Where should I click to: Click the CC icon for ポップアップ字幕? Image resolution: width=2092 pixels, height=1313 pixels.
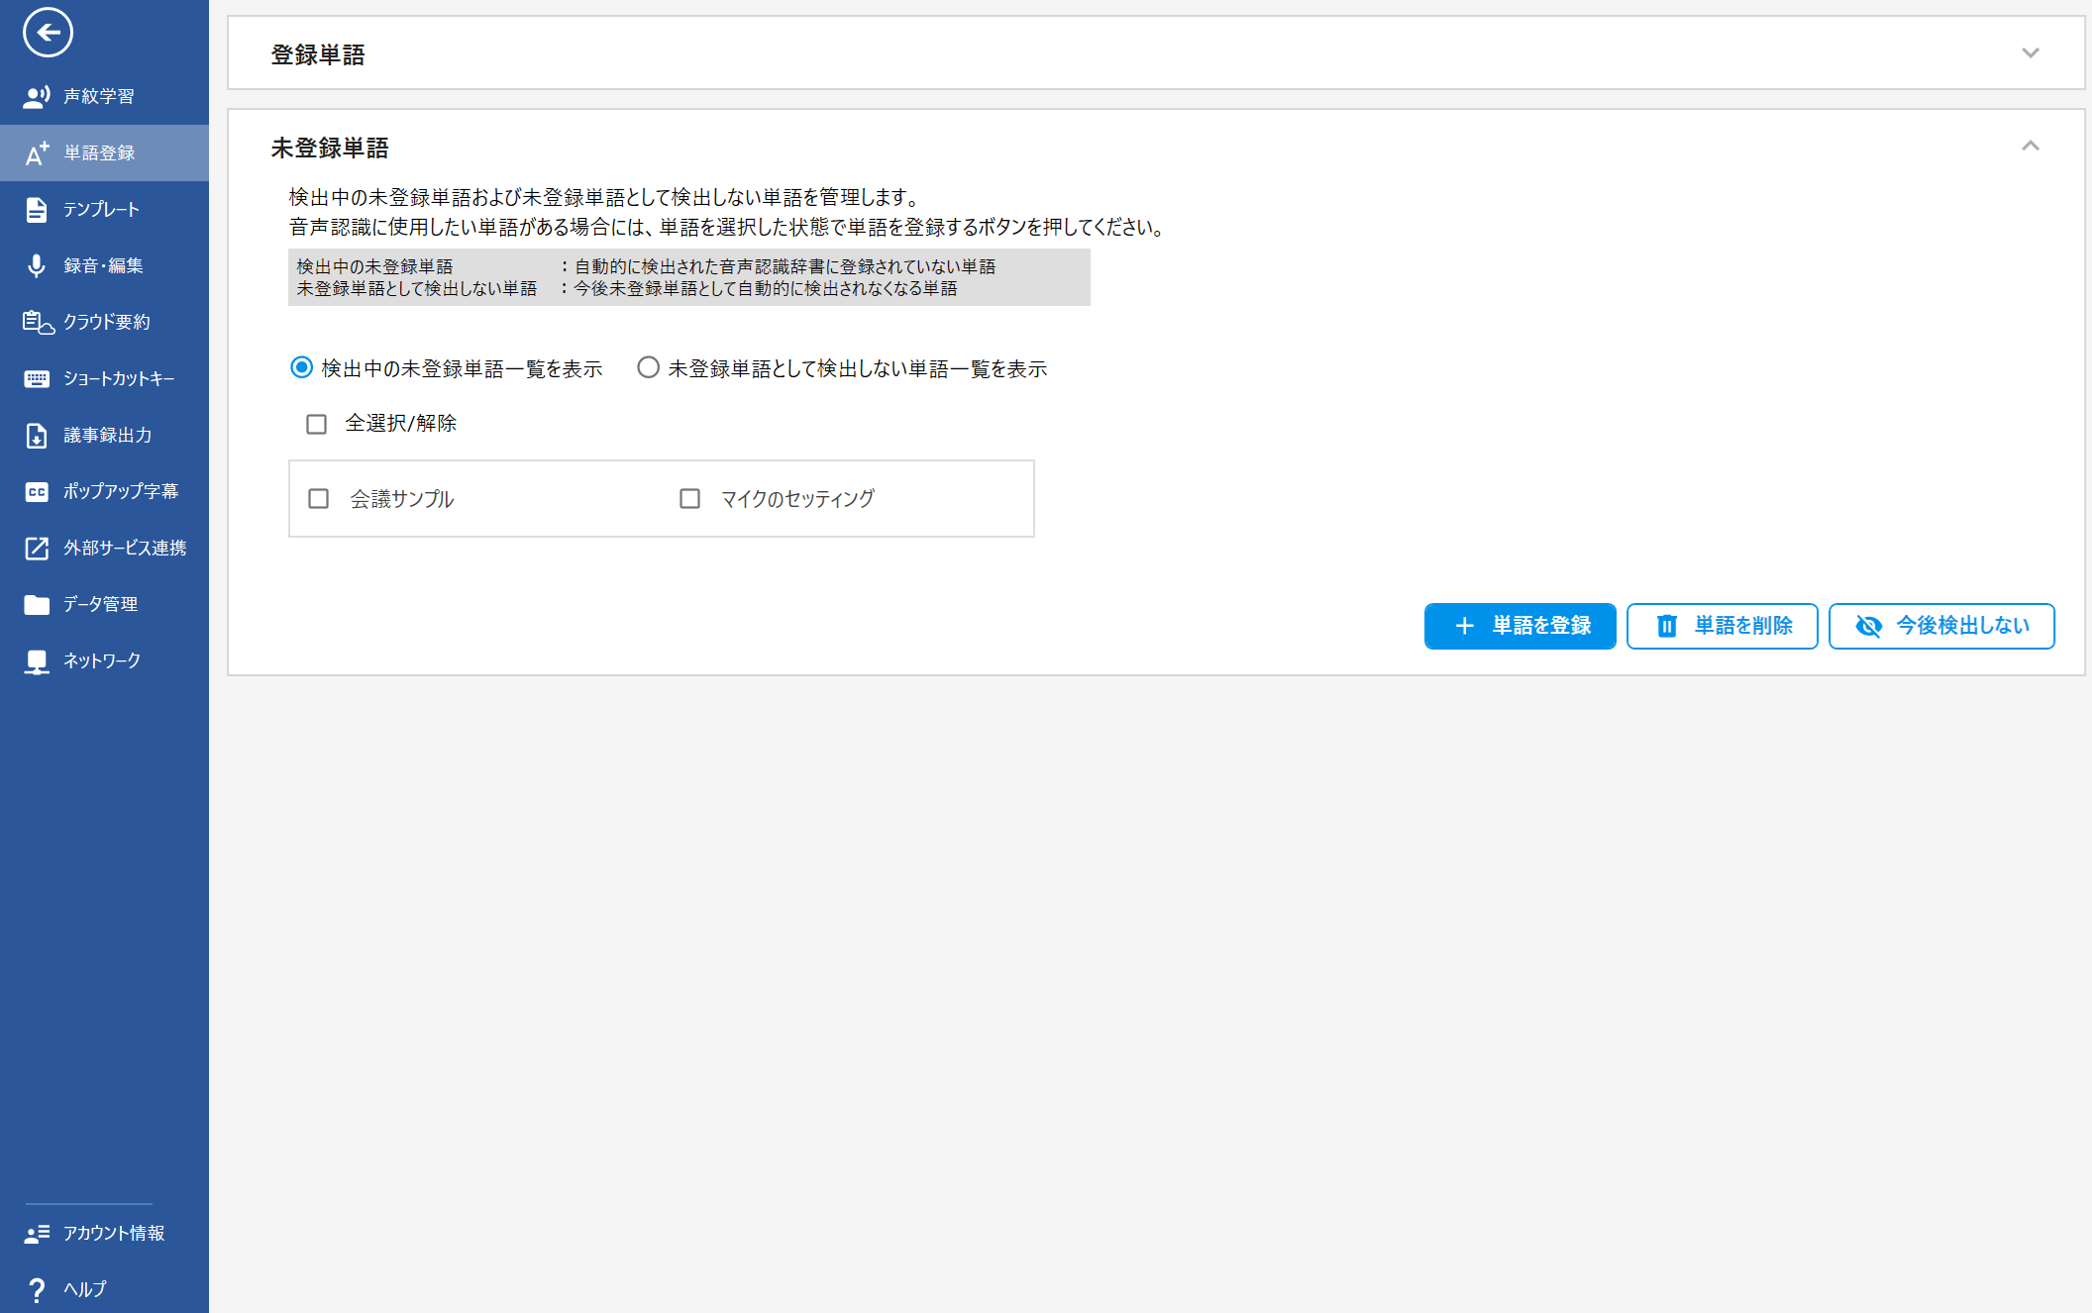[37, 491]
